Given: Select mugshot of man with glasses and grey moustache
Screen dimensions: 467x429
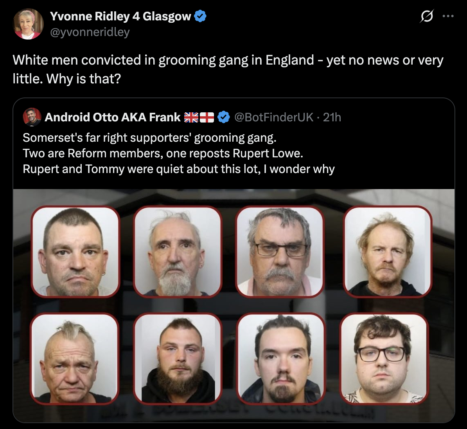Looking at the screenshot, I should pyautogui.click(x=280, y=252).
